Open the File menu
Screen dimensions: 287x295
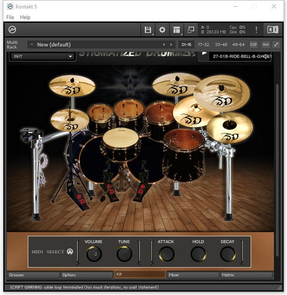tap(10, 17)
